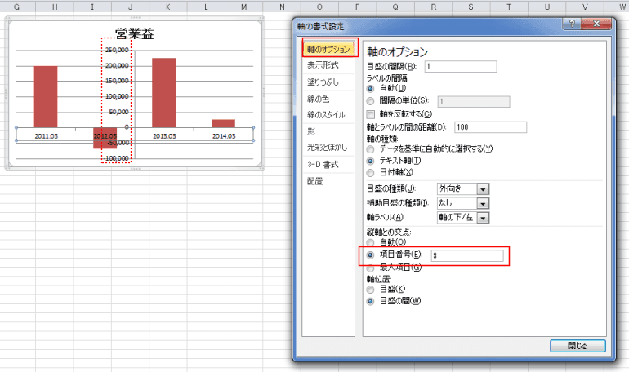This screenshot has width=629, height=372.
Task: Select the 2014.03 bar in chart
Action: 224,123
